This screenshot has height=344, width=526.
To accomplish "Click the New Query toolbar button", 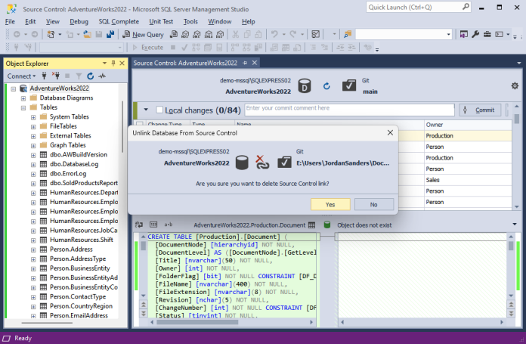I will tap(142, 35).
